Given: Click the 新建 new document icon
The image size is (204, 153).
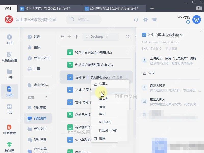Looking at the screenshot, I should [9, 37].
